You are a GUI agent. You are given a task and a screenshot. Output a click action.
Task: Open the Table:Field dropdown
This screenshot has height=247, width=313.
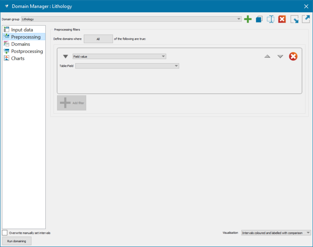pyautogui.click(x=127, y=66)
